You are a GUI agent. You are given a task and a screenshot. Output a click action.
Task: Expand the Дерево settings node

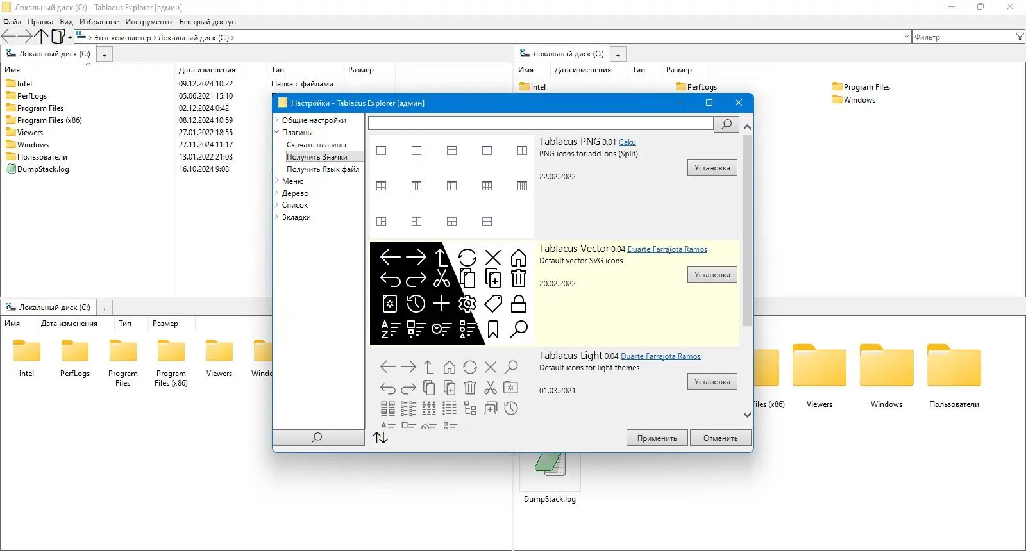277,193
